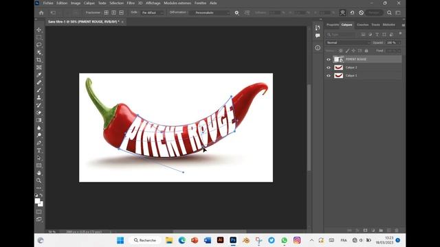Image resolution: width=440 pixels, height=247 pixels.
Task: Switch to the Couches tab
Action: click(362, 25)
